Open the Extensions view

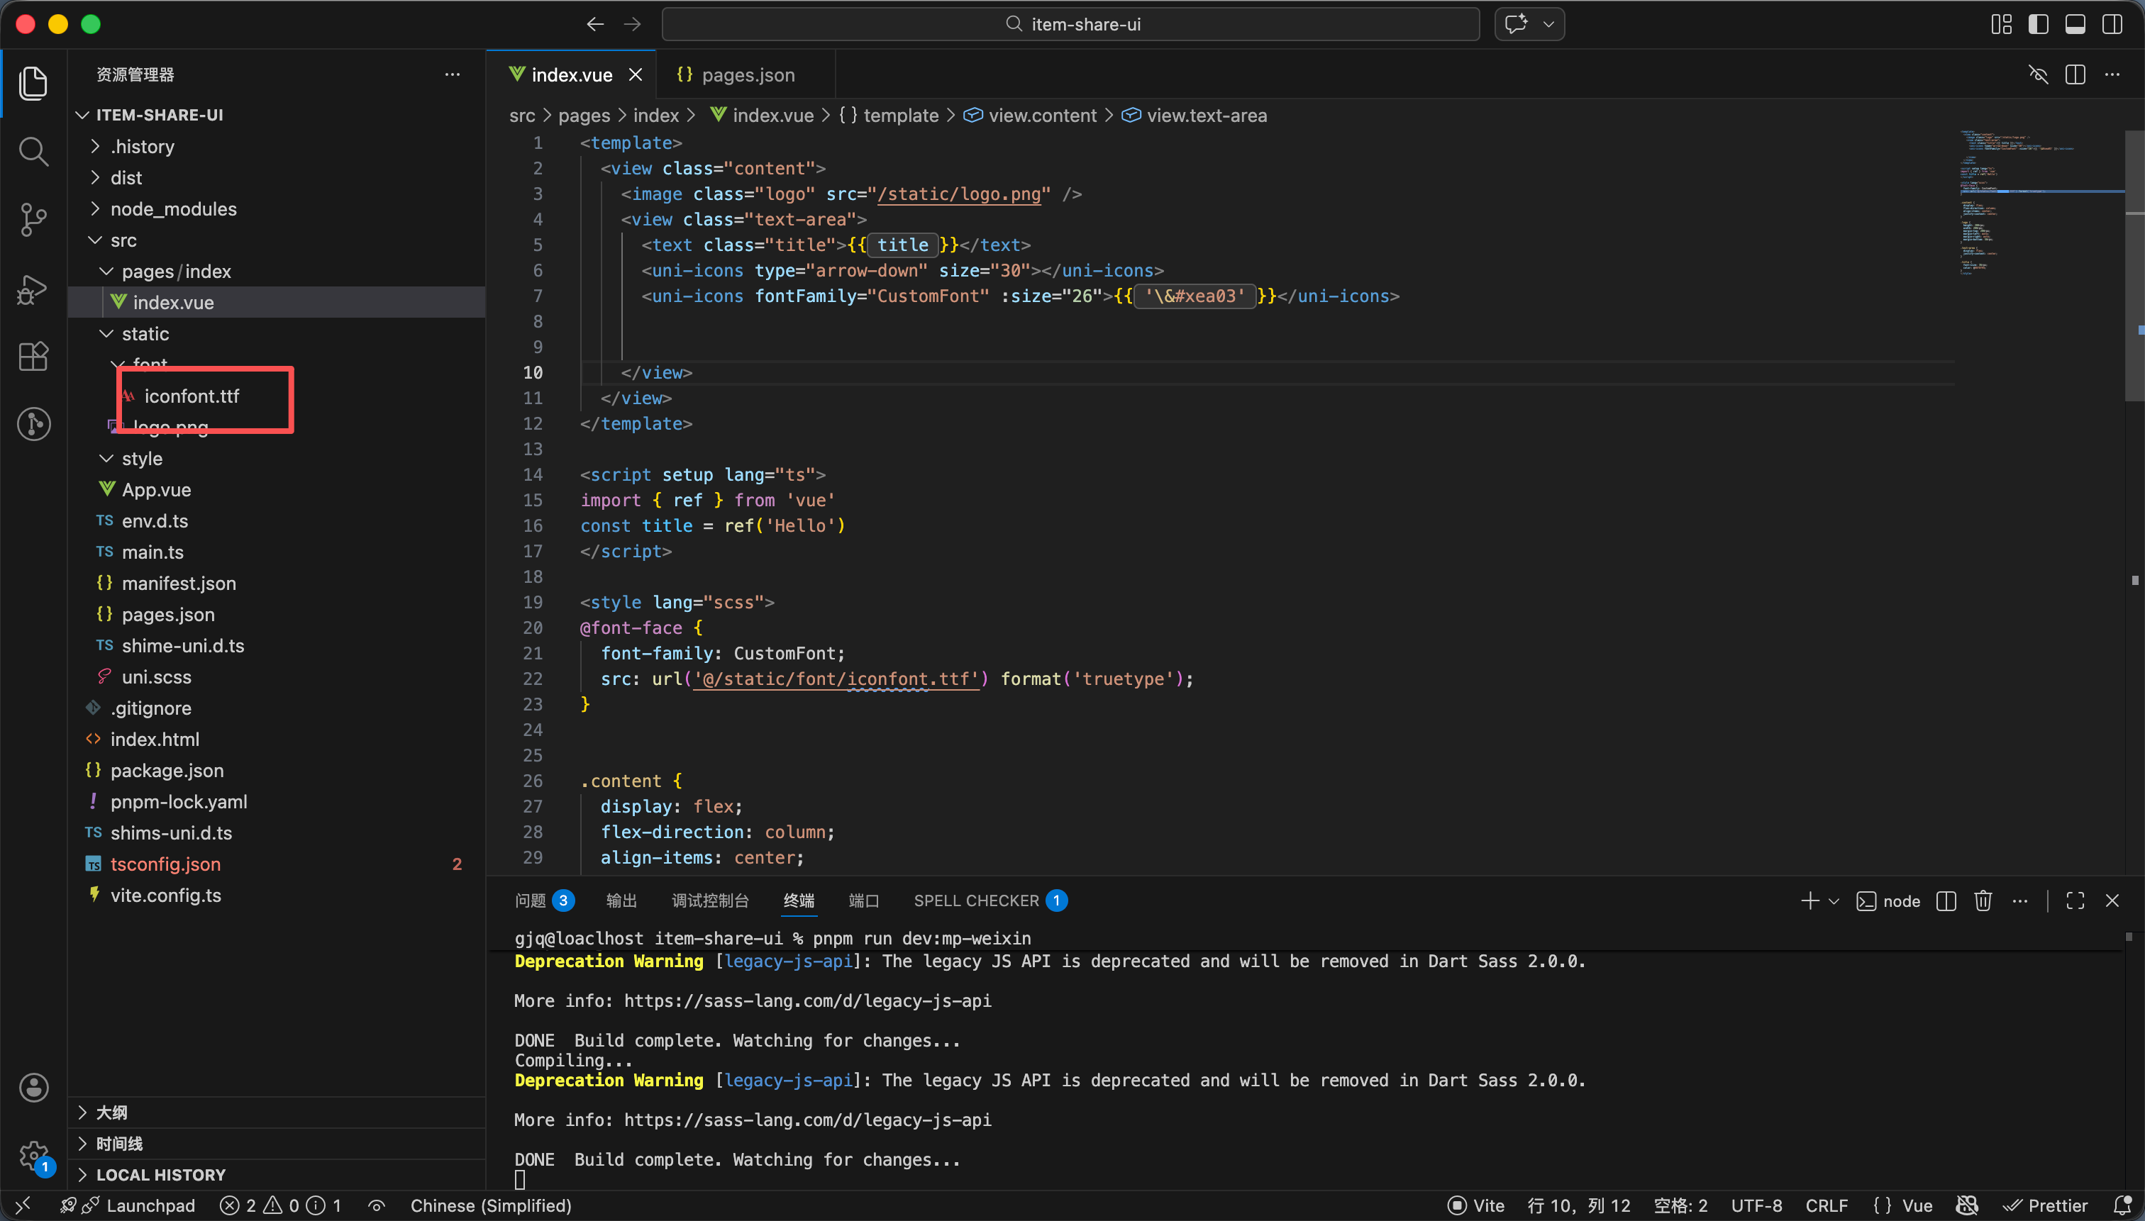tap(33, 357)
